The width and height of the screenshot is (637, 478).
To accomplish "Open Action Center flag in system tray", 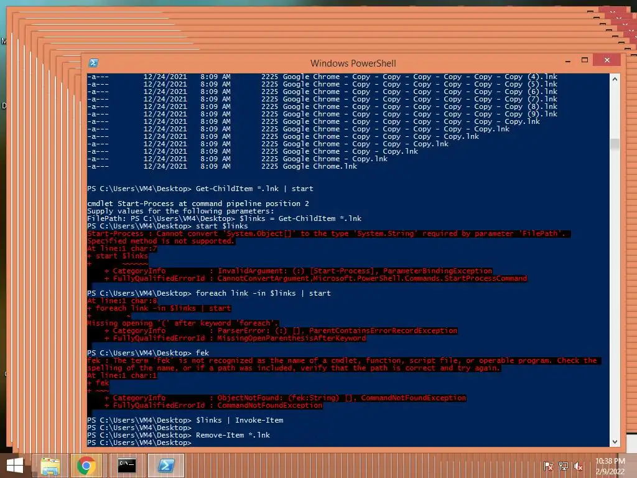I will tap(548, 466).
